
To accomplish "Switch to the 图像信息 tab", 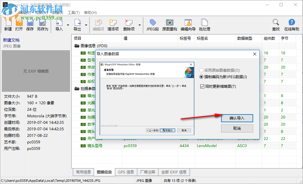I will coord(104,172).
